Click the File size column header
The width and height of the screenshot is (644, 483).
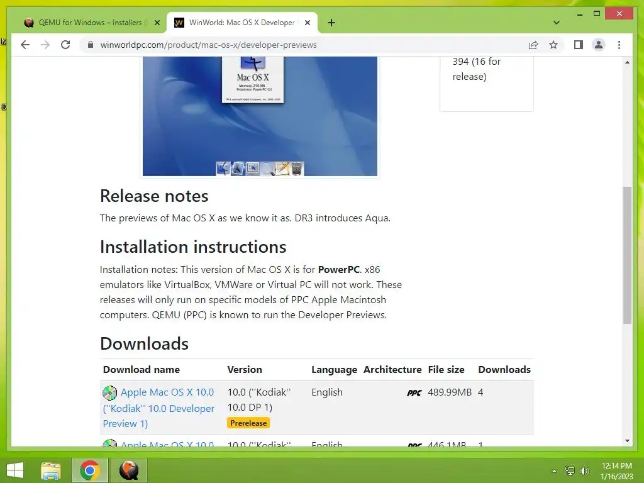[x=446, y=369]
